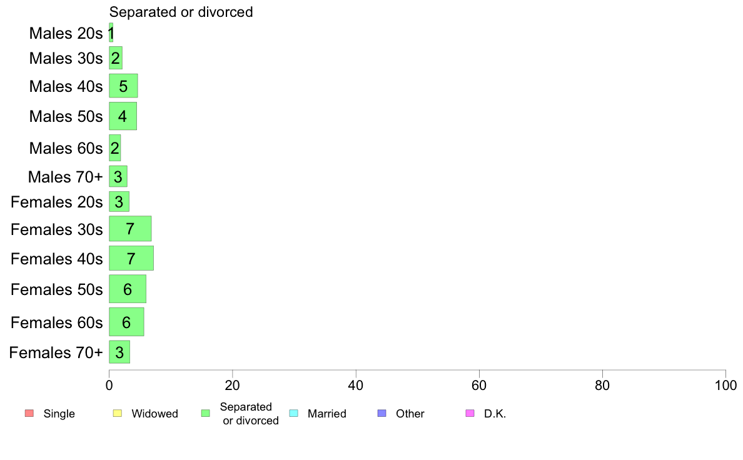Click the Females 60s bar
Viewport: 743px width, 460px height.
[126, 322]
